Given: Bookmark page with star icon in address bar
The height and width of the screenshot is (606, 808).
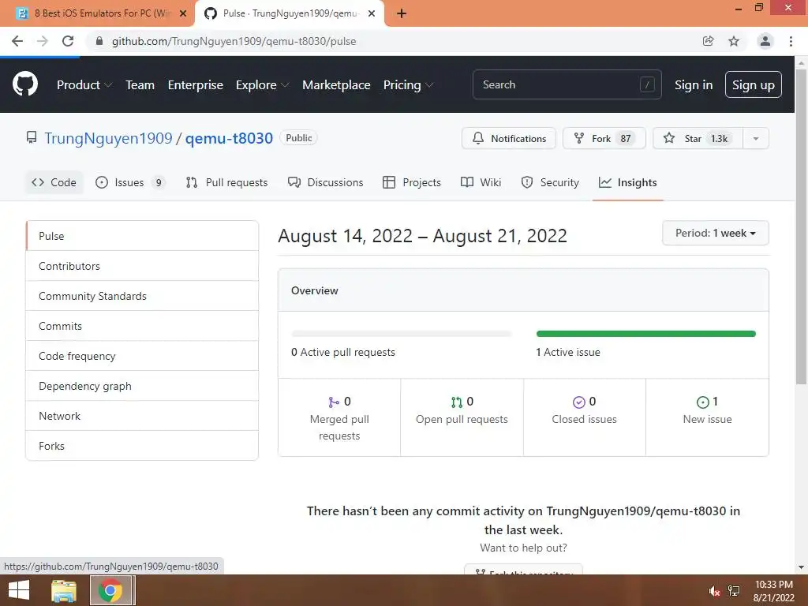Looking at the screenshot, I should coord(734,41).
